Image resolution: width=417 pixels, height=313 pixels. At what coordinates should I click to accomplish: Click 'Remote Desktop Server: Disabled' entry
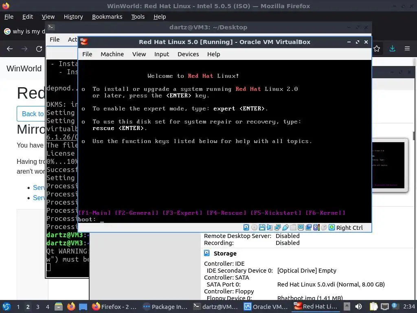point(252,236)
